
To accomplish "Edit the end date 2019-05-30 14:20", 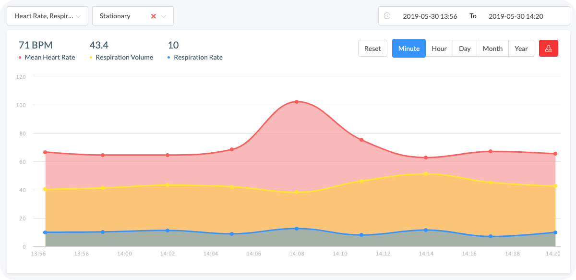I will 516,16.
